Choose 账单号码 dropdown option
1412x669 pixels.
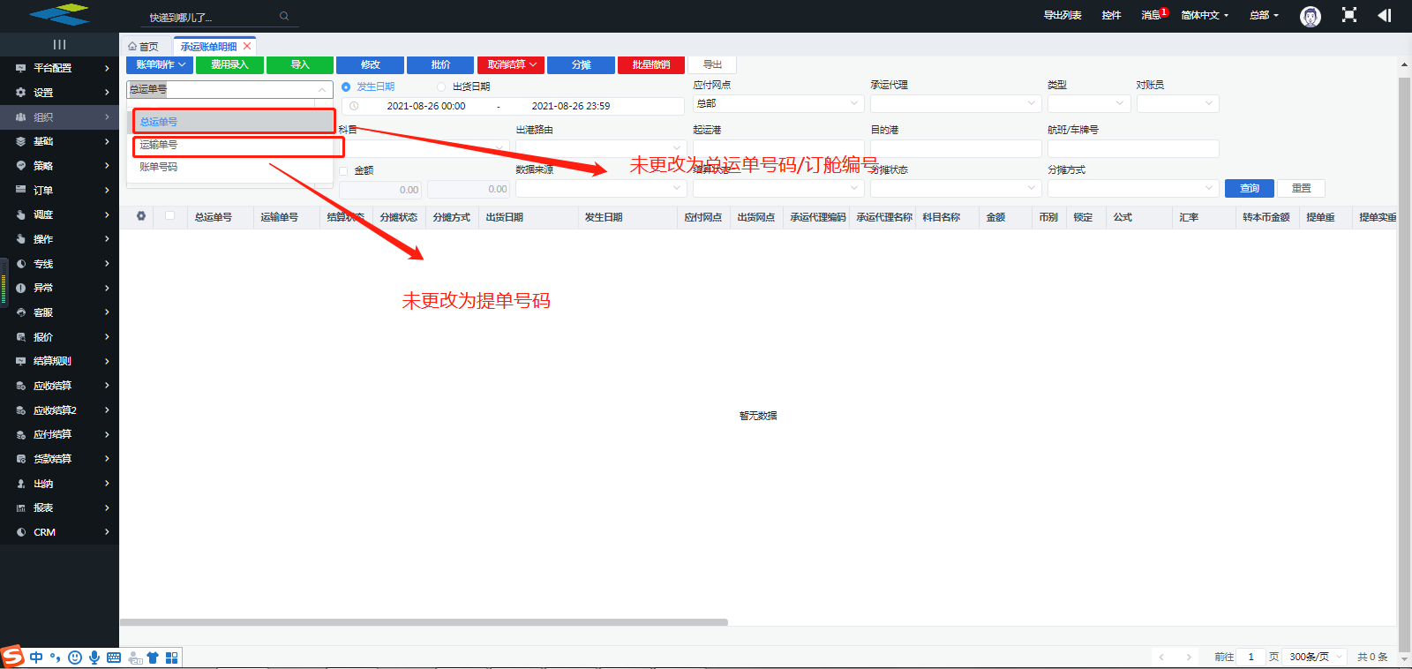pos(230,167)
